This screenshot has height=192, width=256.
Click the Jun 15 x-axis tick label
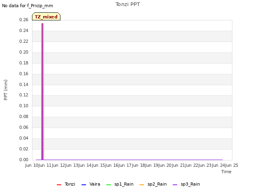click(99, 165)
